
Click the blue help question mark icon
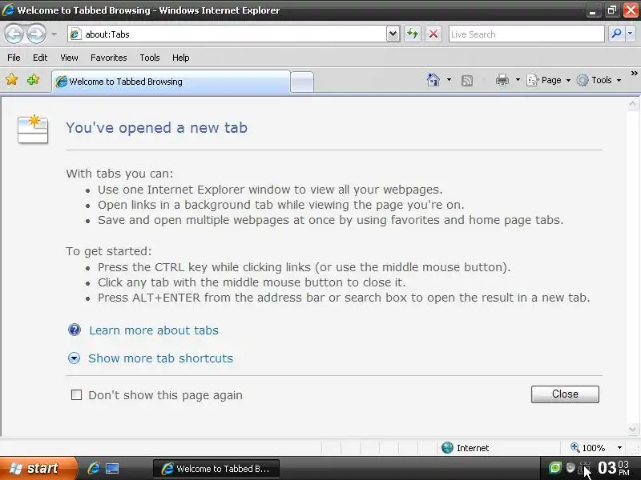tap(75, 330)
